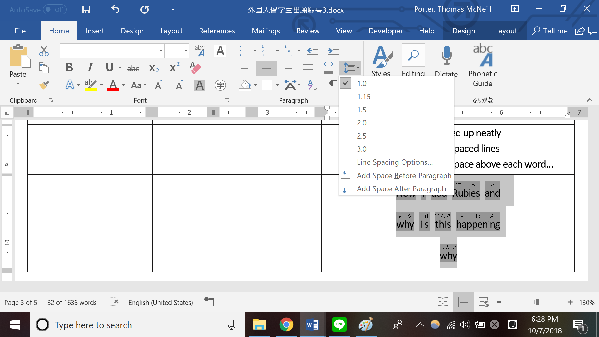Click the Read Mode view icon
This screenshot has width=599, height=337.
(443, 302)
